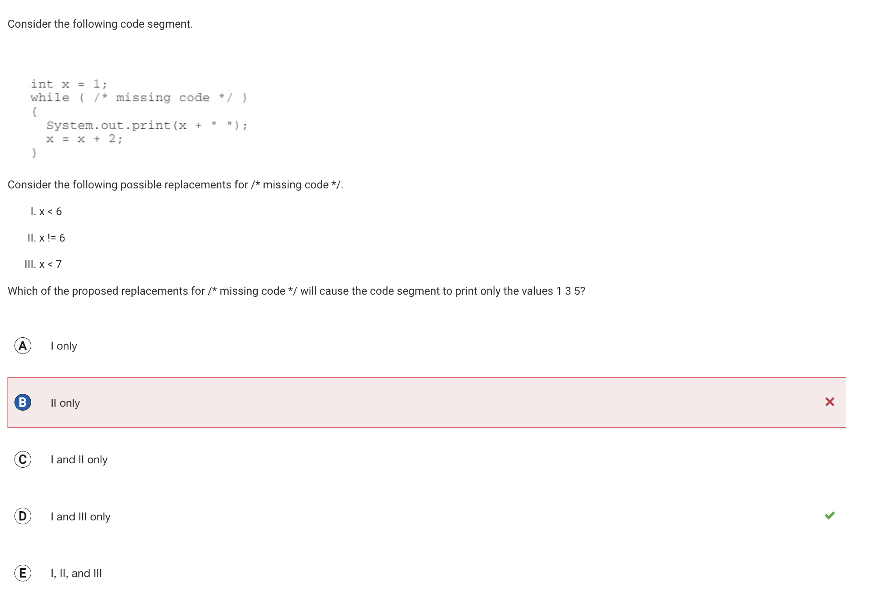Viewport: 880px width, 599px height.
Task: Click replacement option "III. x < 7"
Action: point(43,264)
